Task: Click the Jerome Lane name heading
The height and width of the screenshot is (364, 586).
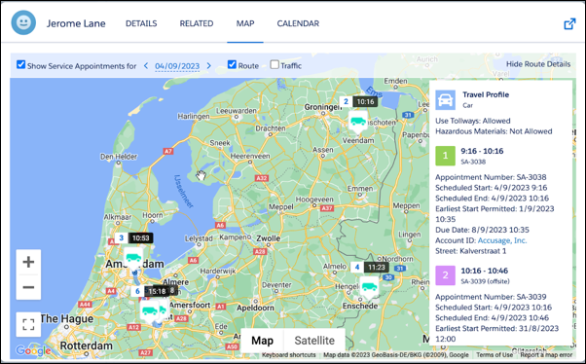Action: tap(76, 23)
